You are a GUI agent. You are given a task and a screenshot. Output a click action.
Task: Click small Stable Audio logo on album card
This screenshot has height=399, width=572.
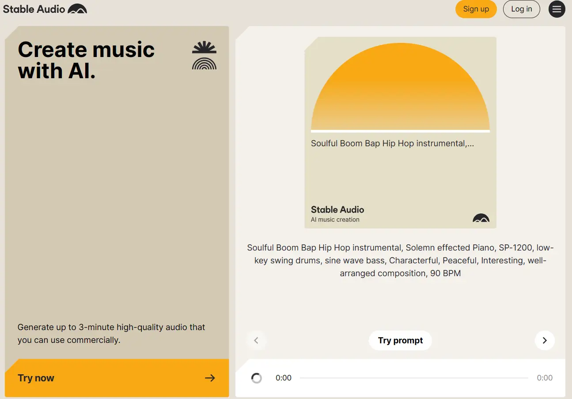click(481, 218)
